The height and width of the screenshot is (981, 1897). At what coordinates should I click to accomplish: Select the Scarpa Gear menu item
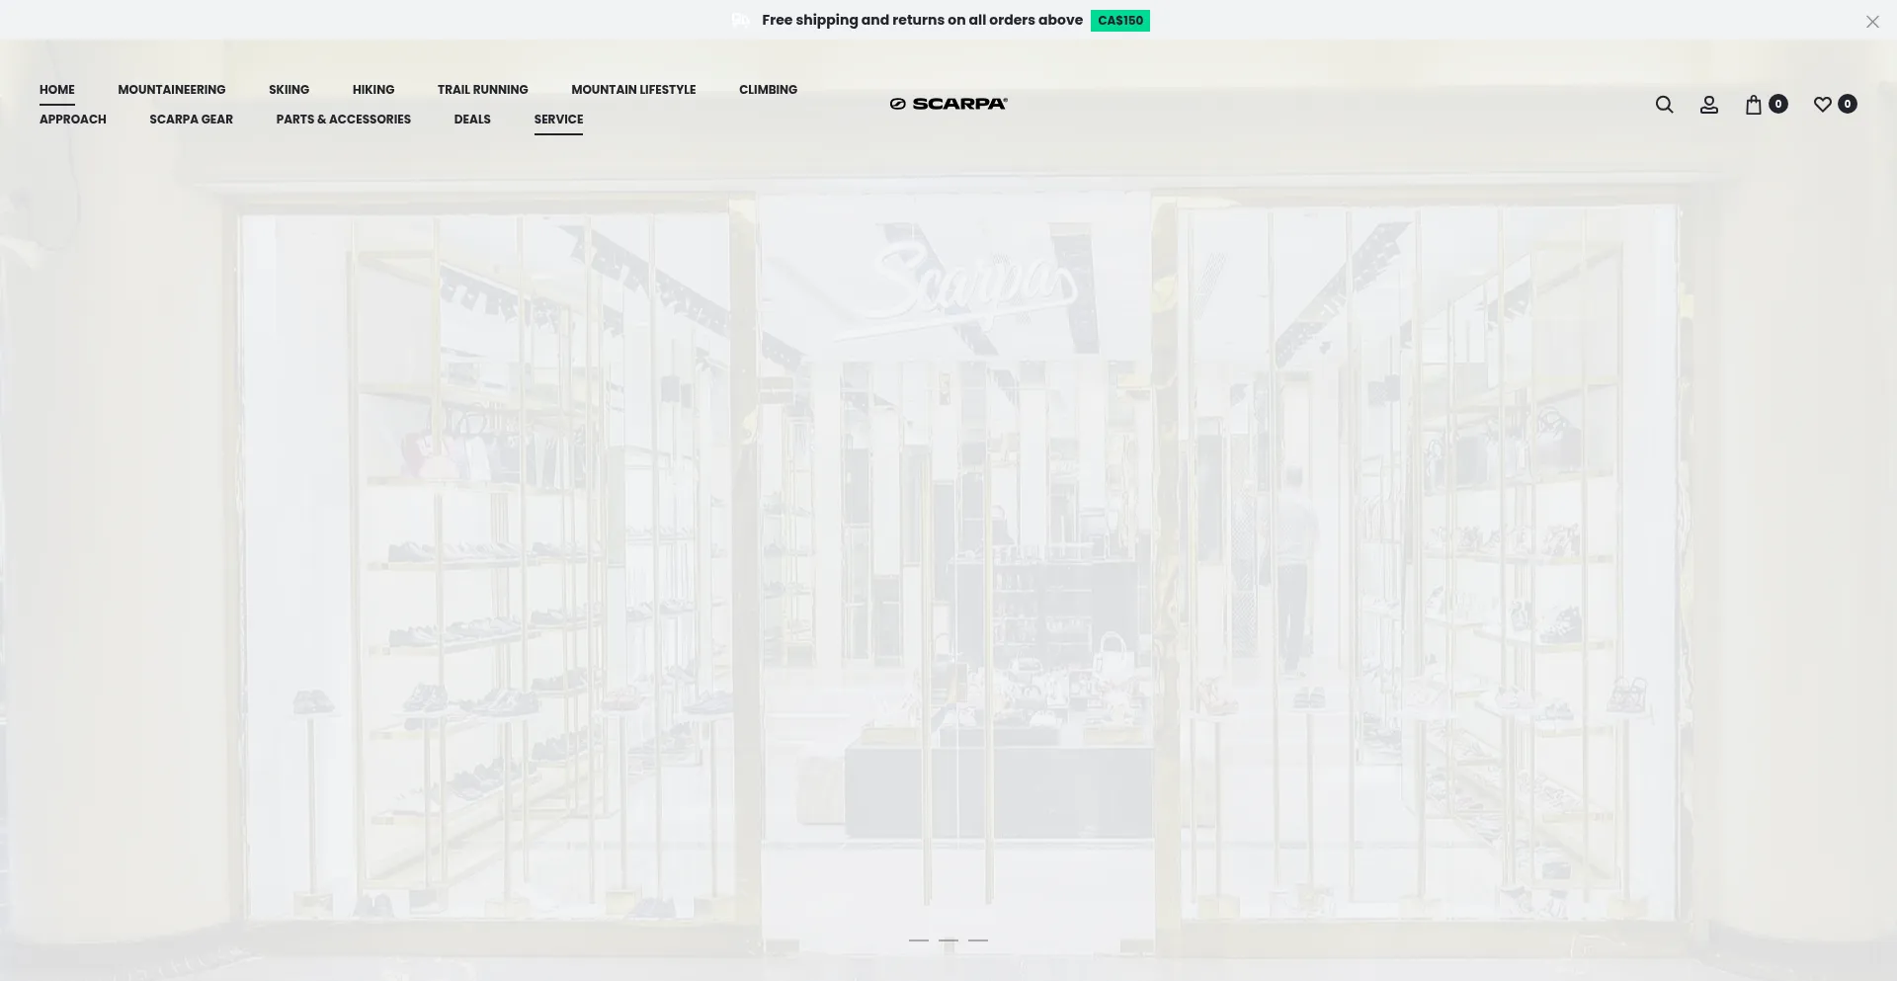[x=191, y=120]
